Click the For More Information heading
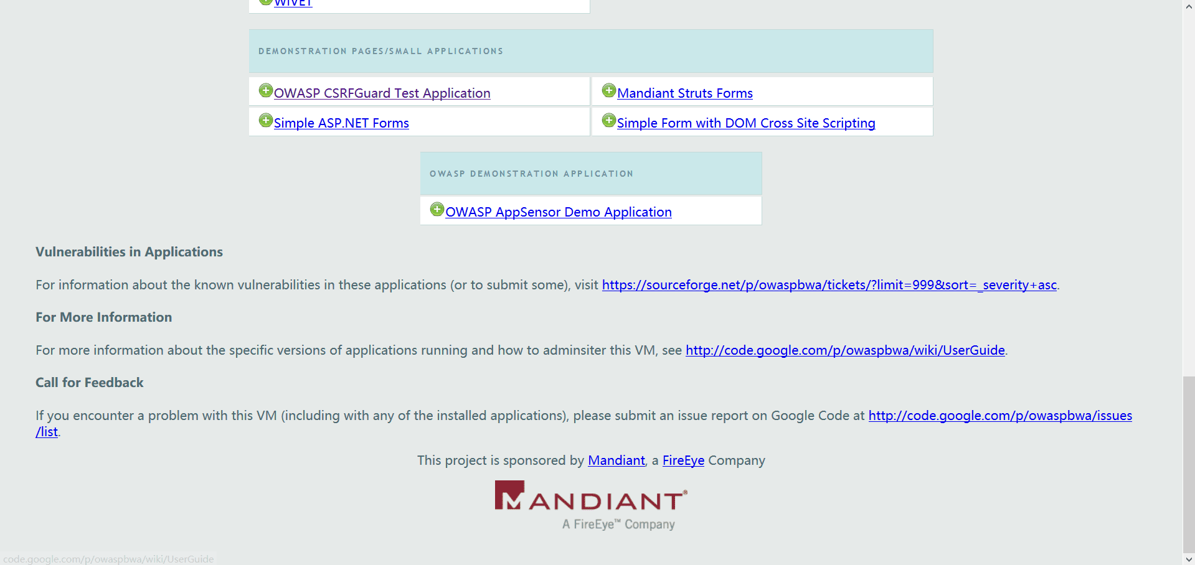Image resolution: width=1195 pixels, height=565 pixels. 103,317
